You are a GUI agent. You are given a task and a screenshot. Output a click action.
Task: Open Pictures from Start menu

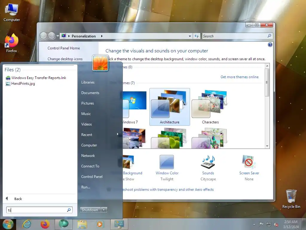pos(88,103)
